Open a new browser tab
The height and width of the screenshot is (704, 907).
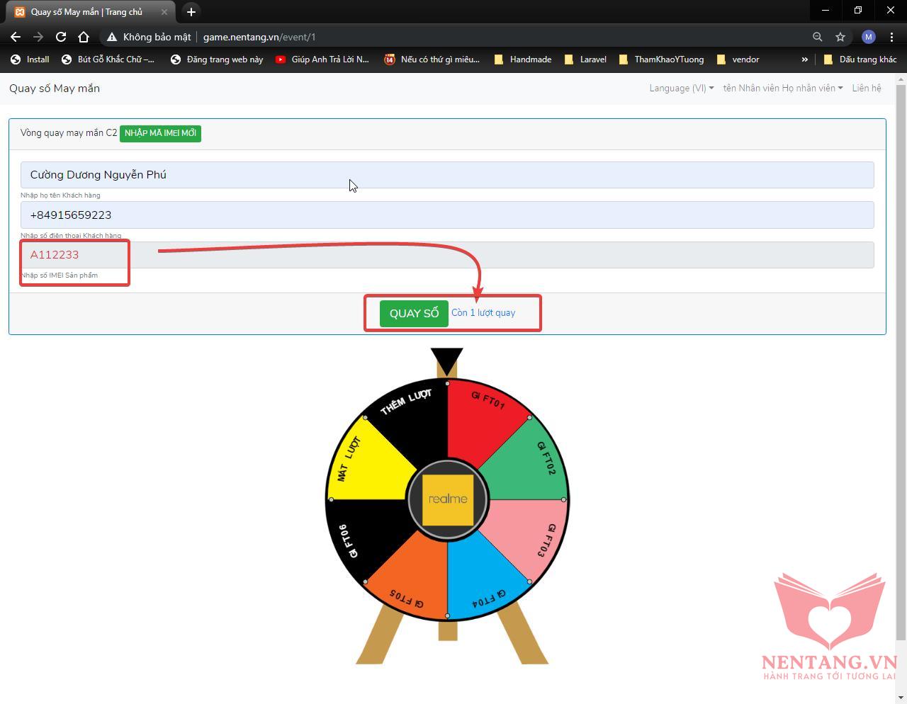[191, 12]
